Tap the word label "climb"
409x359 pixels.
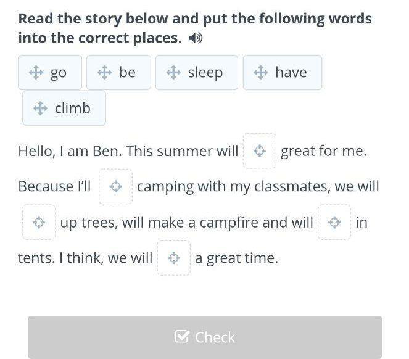(x=73, y=109)
